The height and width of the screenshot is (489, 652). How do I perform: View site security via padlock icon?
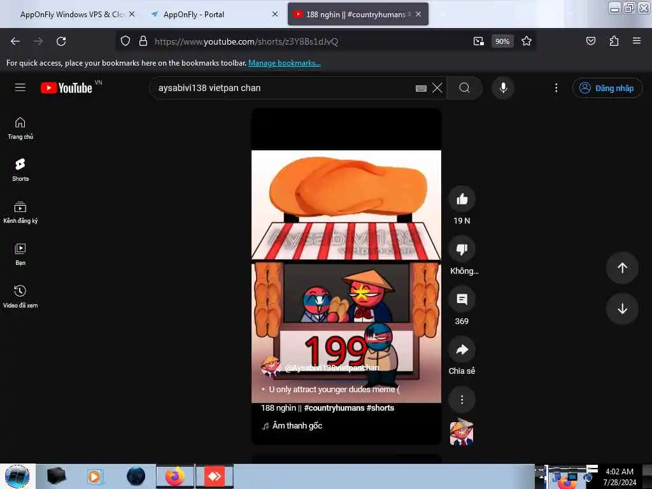click(x=143, y=41)
